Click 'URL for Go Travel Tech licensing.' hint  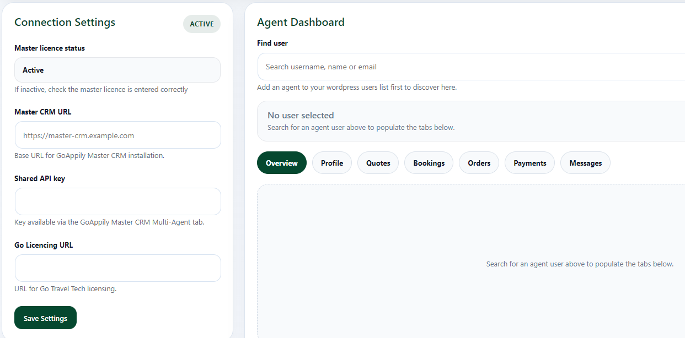coord(66,288)
